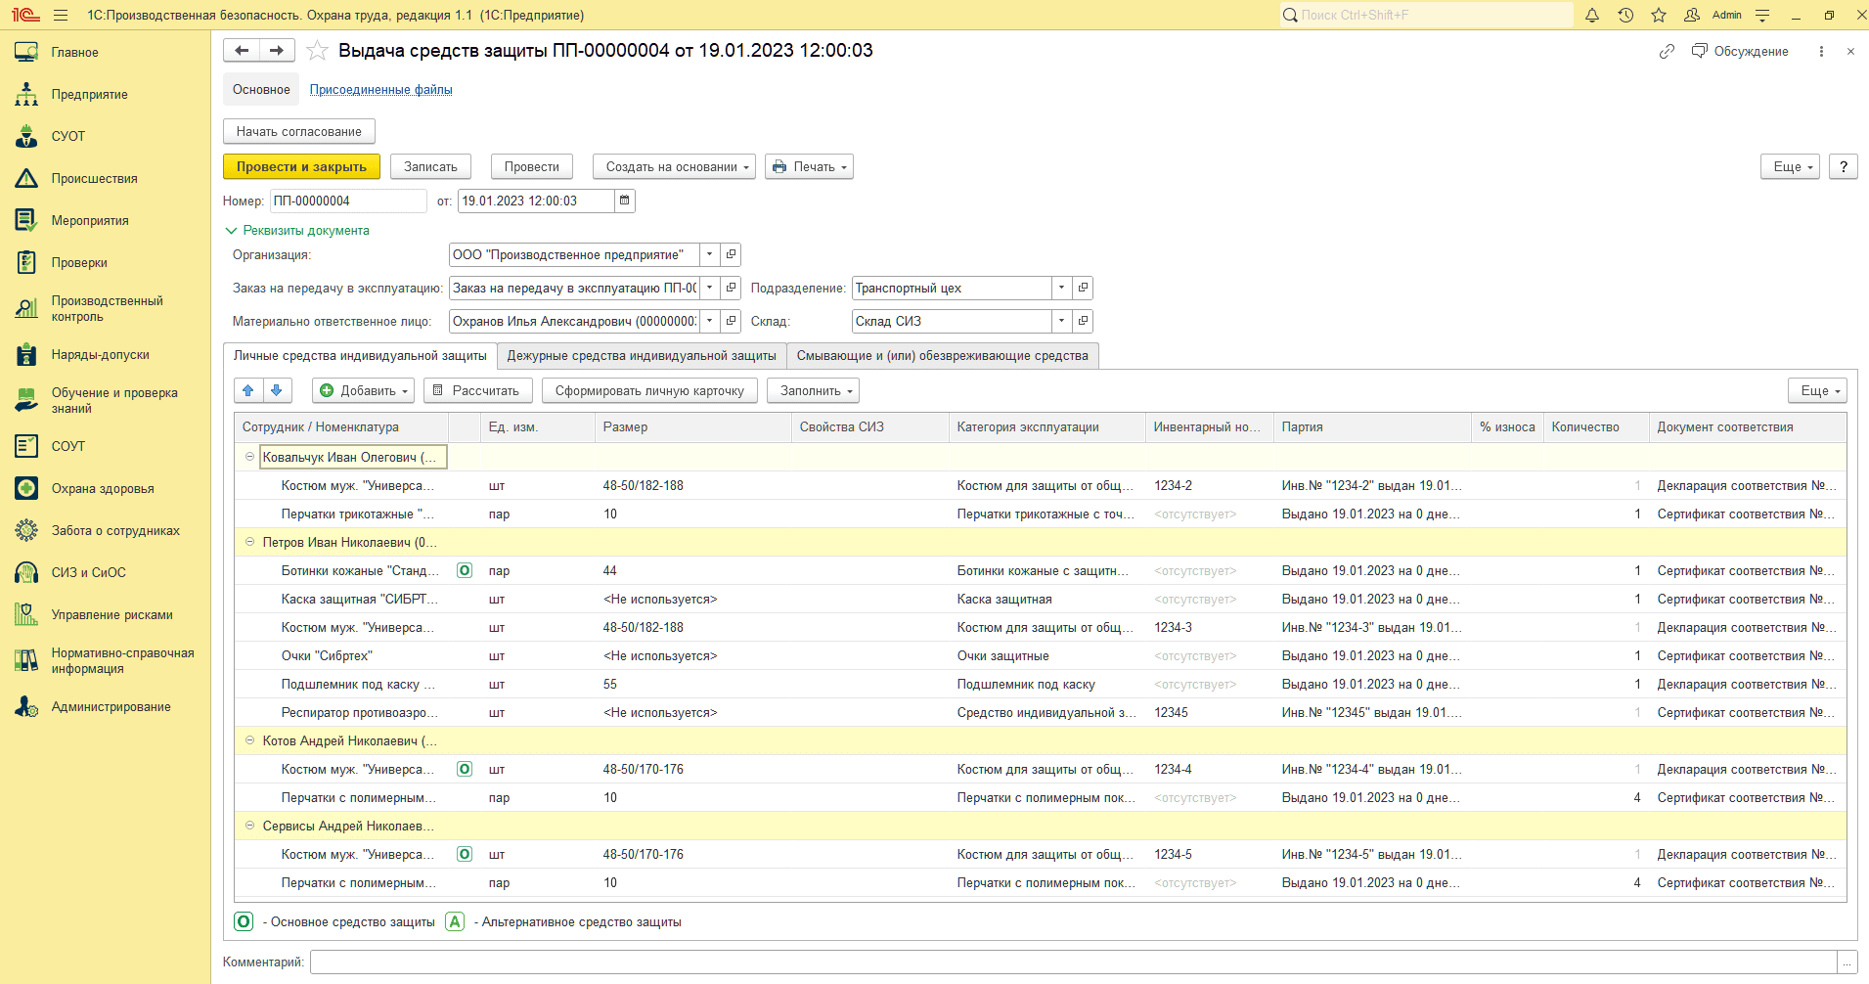
Task: Open Организация dropdown arrow
Action: (710, 254)
